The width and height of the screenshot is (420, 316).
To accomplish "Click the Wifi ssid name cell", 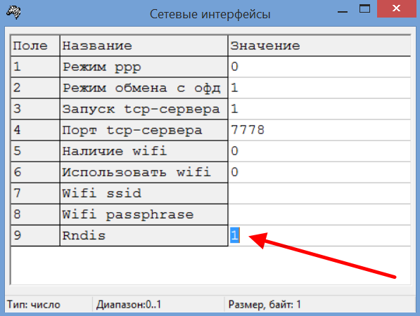I will click(x=144, y=194).
